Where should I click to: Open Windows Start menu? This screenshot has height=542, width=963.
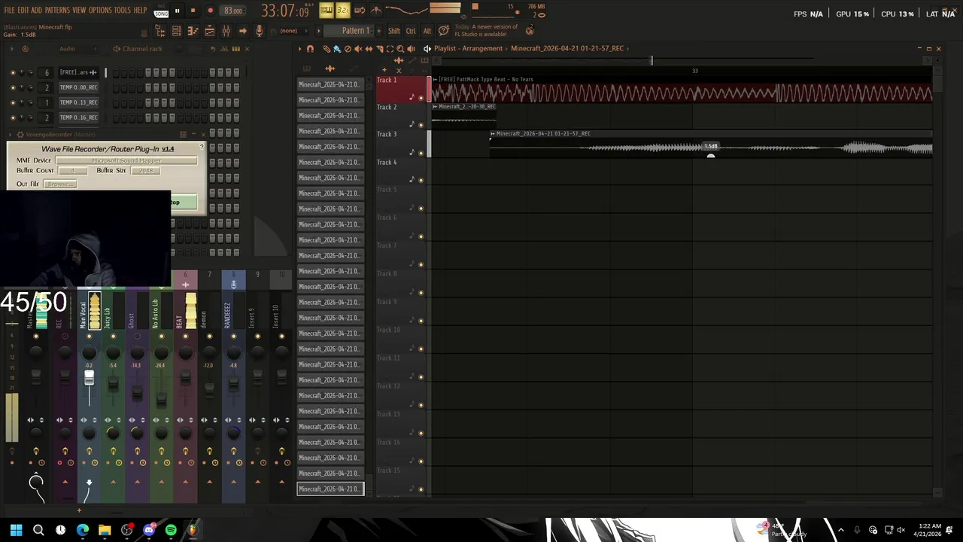pos(16,530)
